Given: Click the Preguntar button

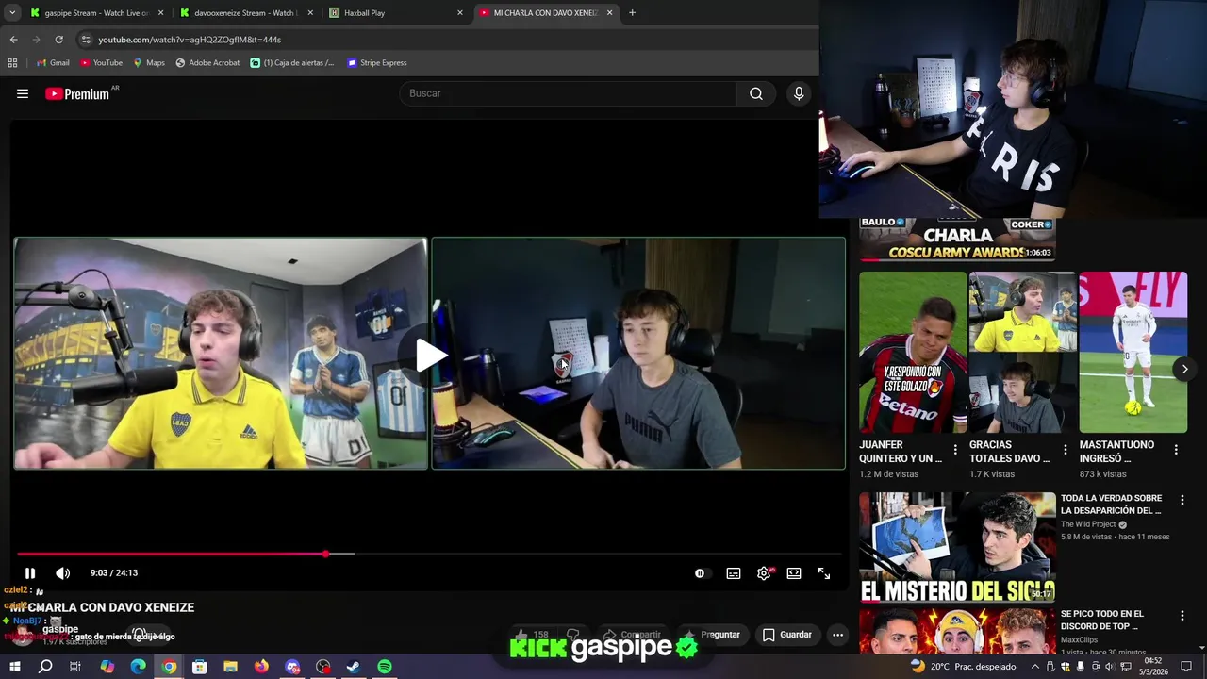Looking at the screenshot, I should (x=711, y=635).
